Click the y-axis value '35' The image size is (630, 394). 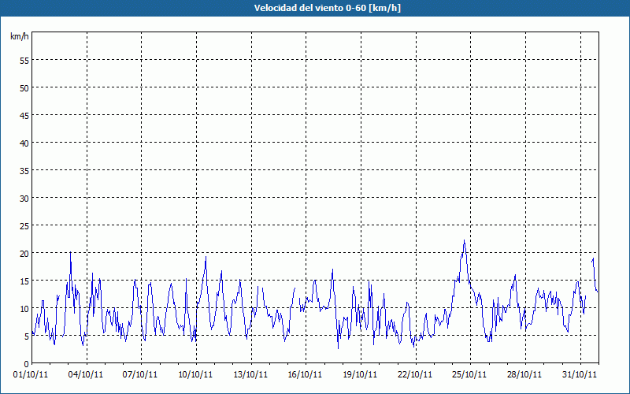click(x=24, y=170)
